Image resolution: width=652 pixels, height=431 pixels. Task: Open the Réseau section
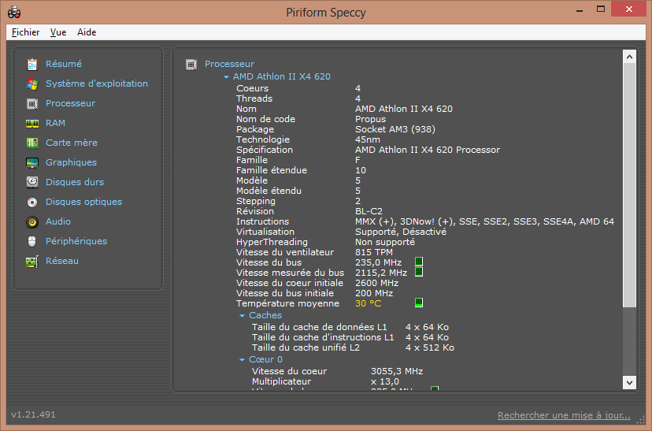(62, 261)
